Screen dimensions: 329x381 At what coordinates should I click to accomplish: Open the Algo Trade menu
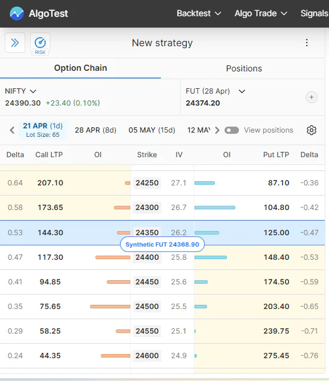[261, 13]
